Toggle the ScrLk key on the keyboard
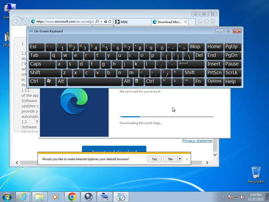The width and height of the screenshot is (269, 202). coord(233,73)
